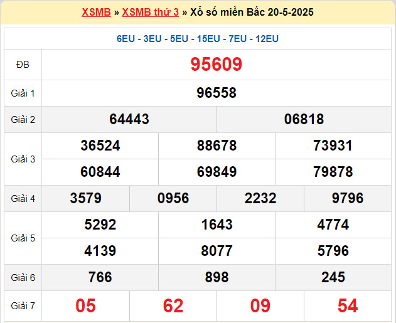Select the Giải 2 number 64443
This screenshot has height=323, width=396.
click(129, 119)
